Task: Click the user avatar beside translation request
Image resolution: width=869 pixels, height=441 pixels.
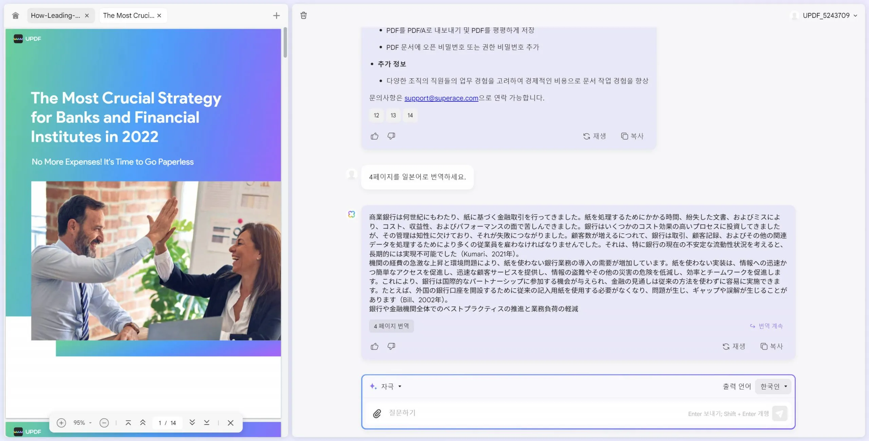Action: [x=352, y=174]
